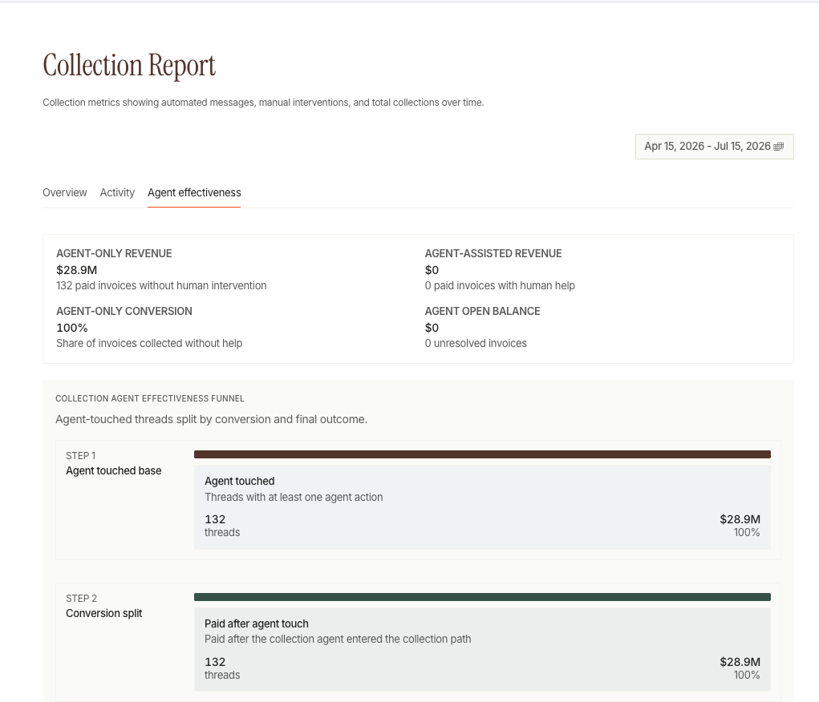Click the 132 threads count in Paid after agent touch
Screen dimensions: 819x702
[x=215, y=663]
